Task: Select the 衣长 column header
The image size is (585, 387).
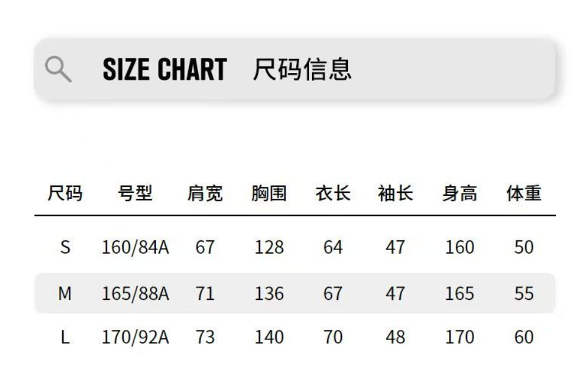Action: [333, 194]
